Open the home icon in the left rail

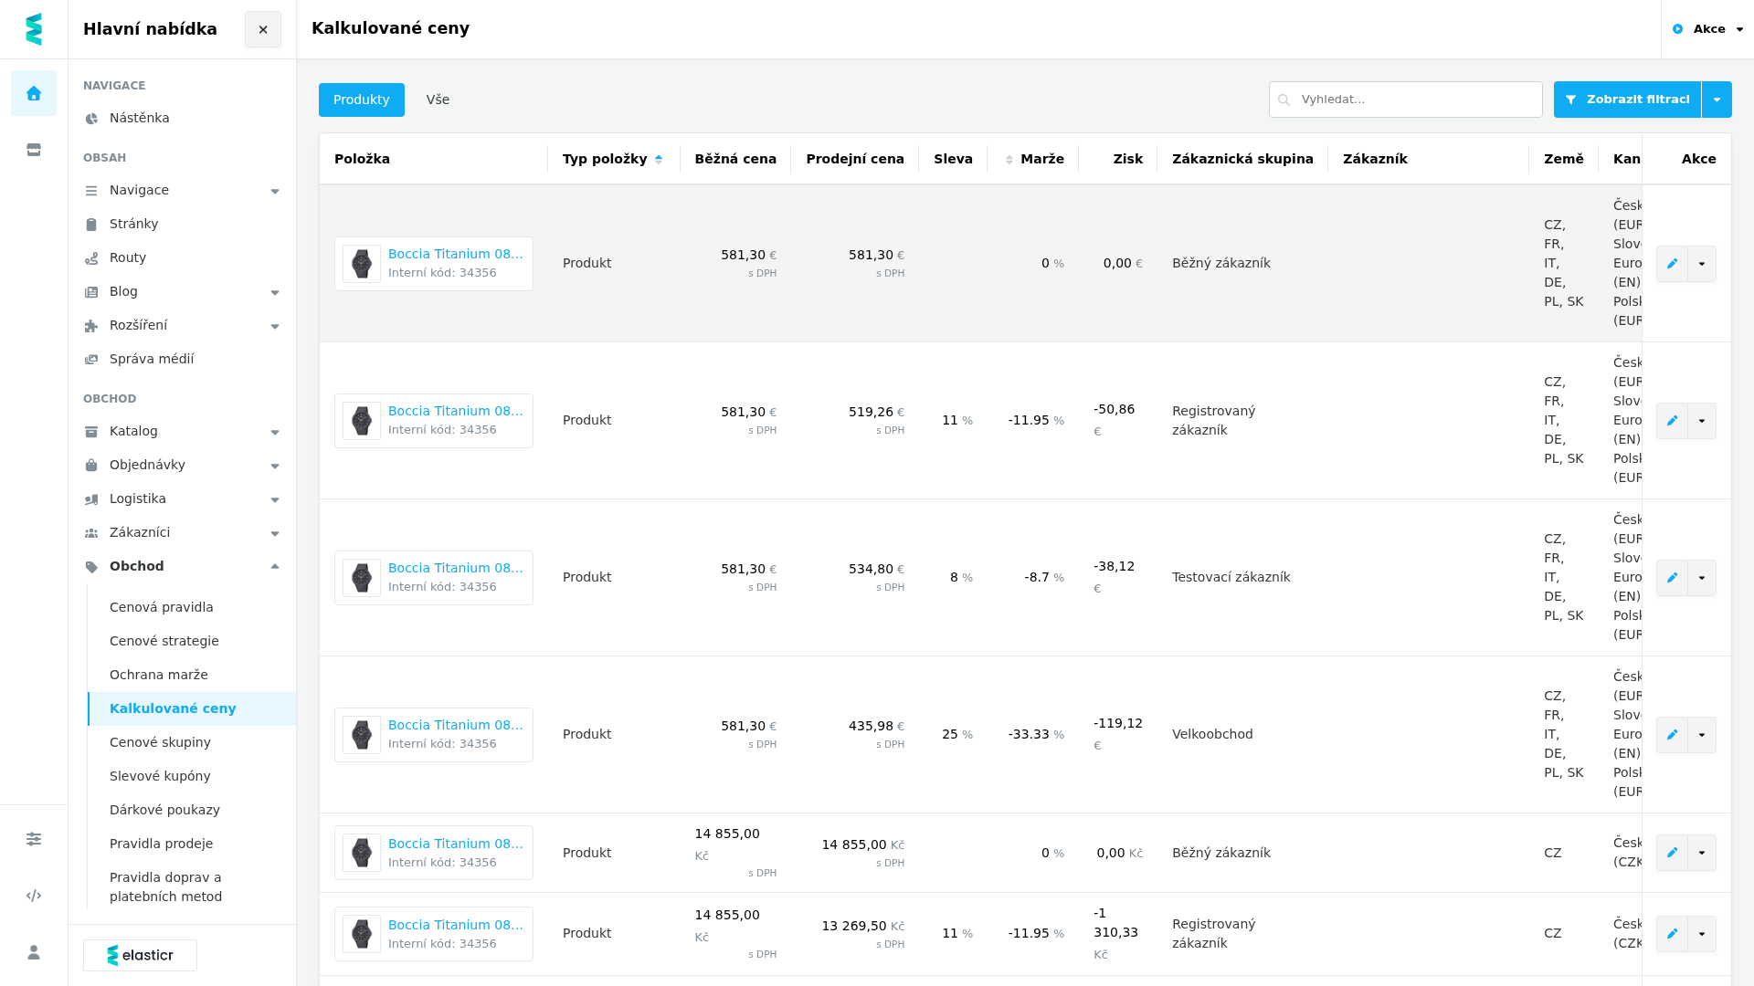(x=34, y=93)
